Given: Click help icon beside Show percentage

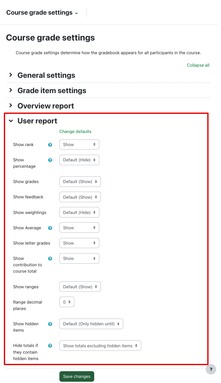Looking at the screenshot, I should pyautogui.click(x=50, y=160).
